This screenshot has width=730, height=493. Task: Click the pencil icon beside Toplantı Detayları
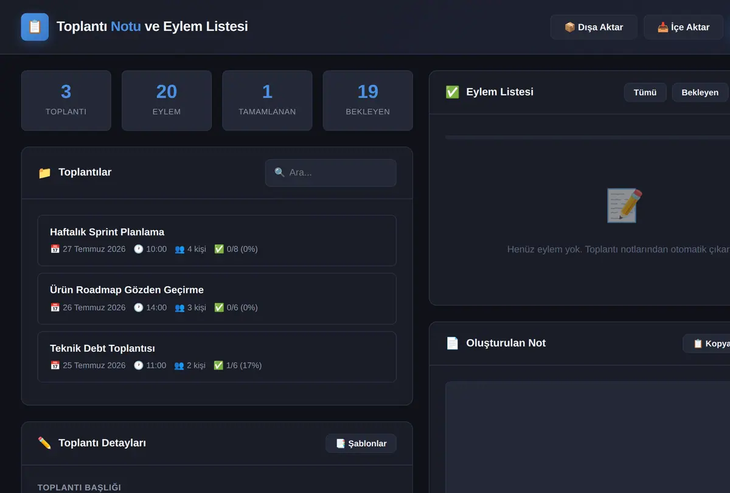coord(44,443)
